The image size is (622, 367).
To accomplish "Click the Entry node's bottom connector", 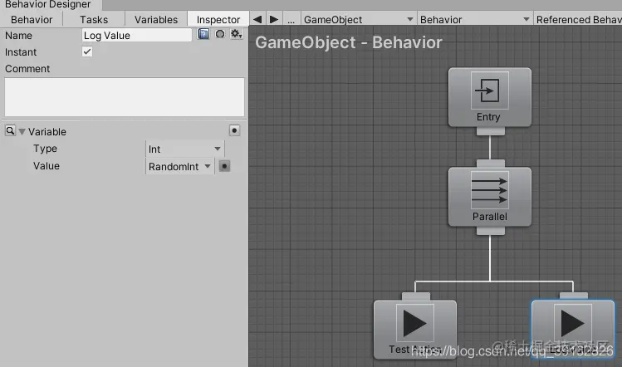I will pyautogui.click(x=491, y=131).
